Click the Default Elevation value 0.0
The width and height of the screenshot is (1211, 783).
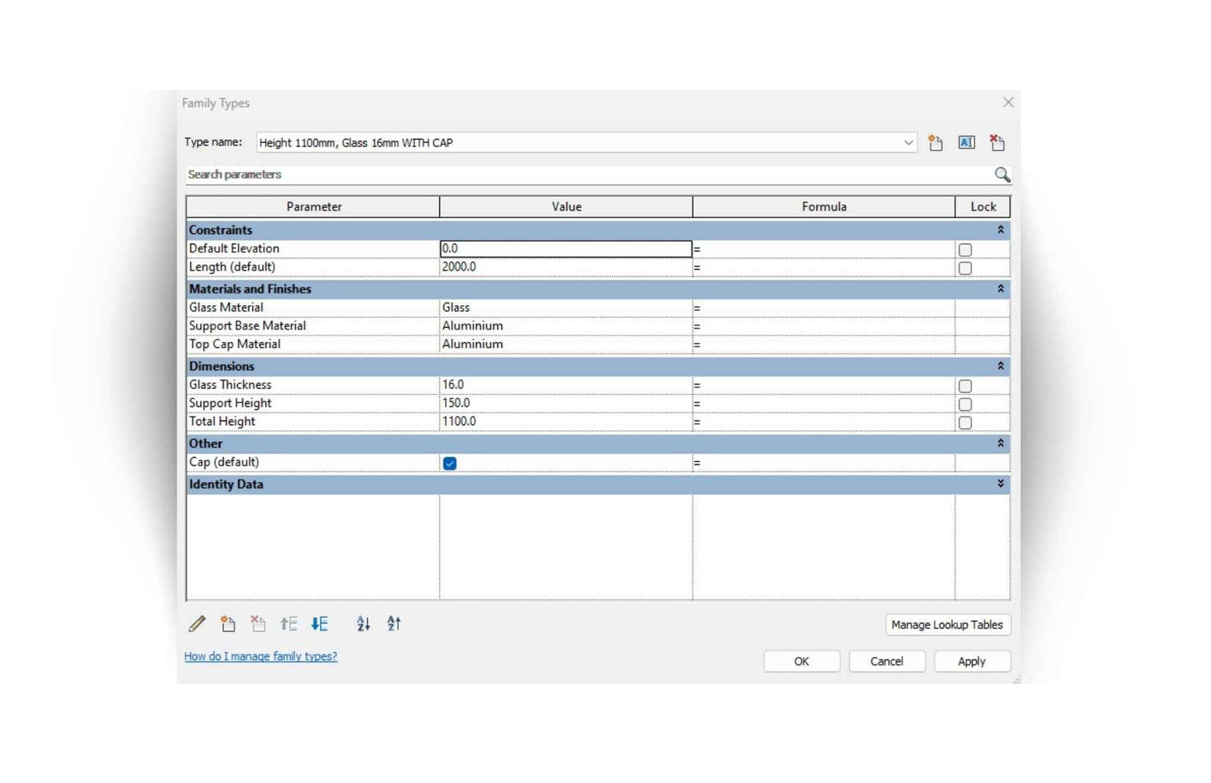tap(566, 249)
